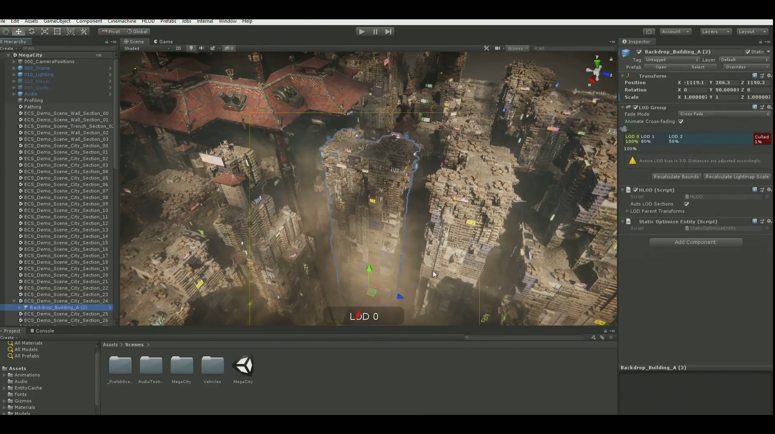Click Recalculate Bounds button
The width and height of the screenshot is (775, 434).
[676, 177]
